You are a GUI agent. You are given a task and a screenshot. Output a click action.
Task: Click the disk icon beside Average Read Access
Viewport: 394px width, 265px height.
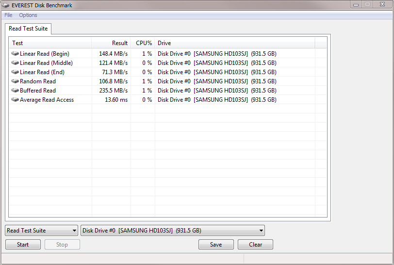(x=15, y=100)
